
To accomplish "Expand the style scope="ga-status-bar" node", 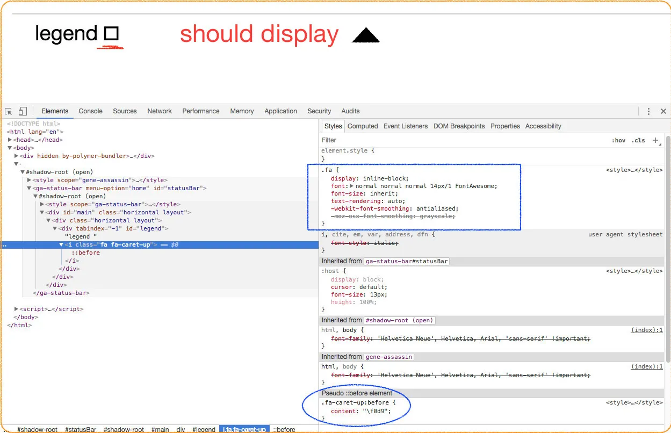I will [42, 204].
